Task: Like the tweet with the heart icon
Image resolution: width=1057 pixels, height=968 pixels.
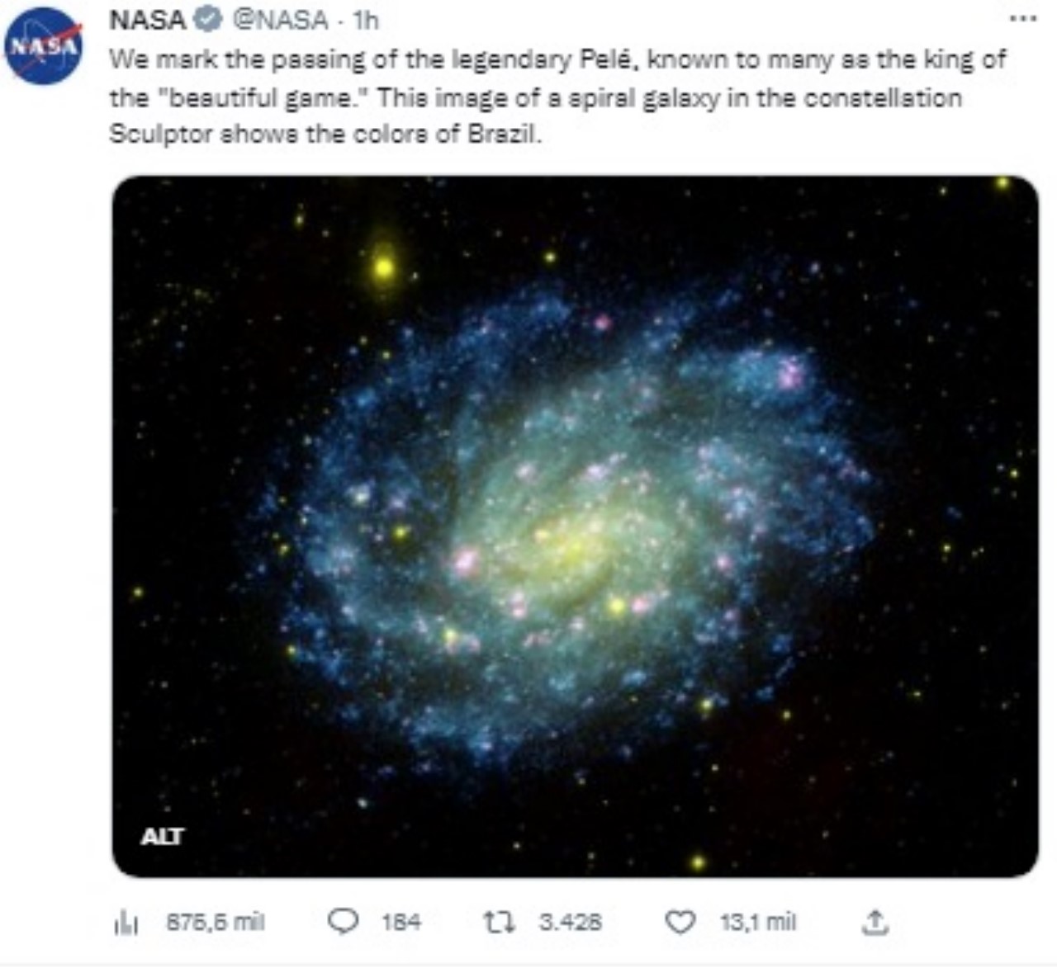Action: [x=680, y=922]
